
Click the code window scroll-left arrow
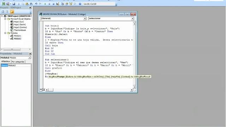coord(47,90)
